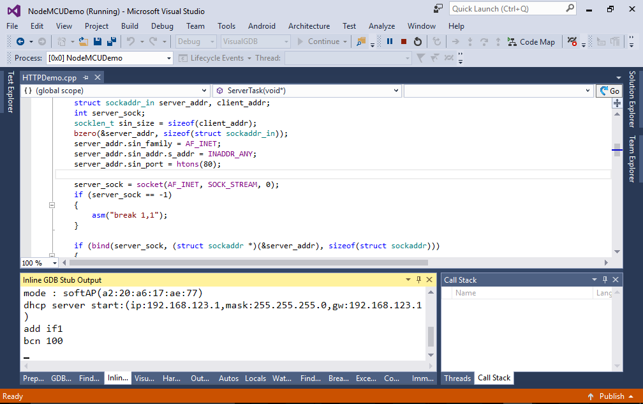This screenshot has width=643, height=404.
Task: Click the GDB output vertical scrollbar thumb
Action: pyautogui.click(x=431, y=337)
